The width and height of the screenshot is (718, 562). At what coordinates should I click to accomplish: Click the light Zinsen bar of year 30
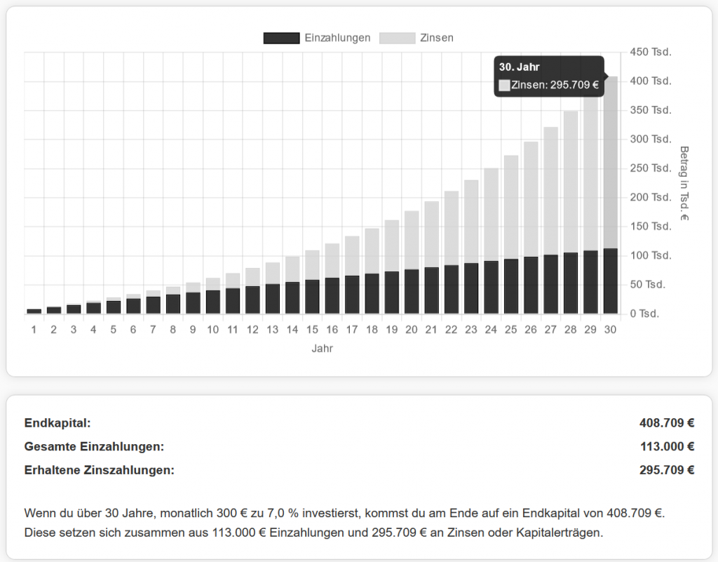click(x=611, y=163)
